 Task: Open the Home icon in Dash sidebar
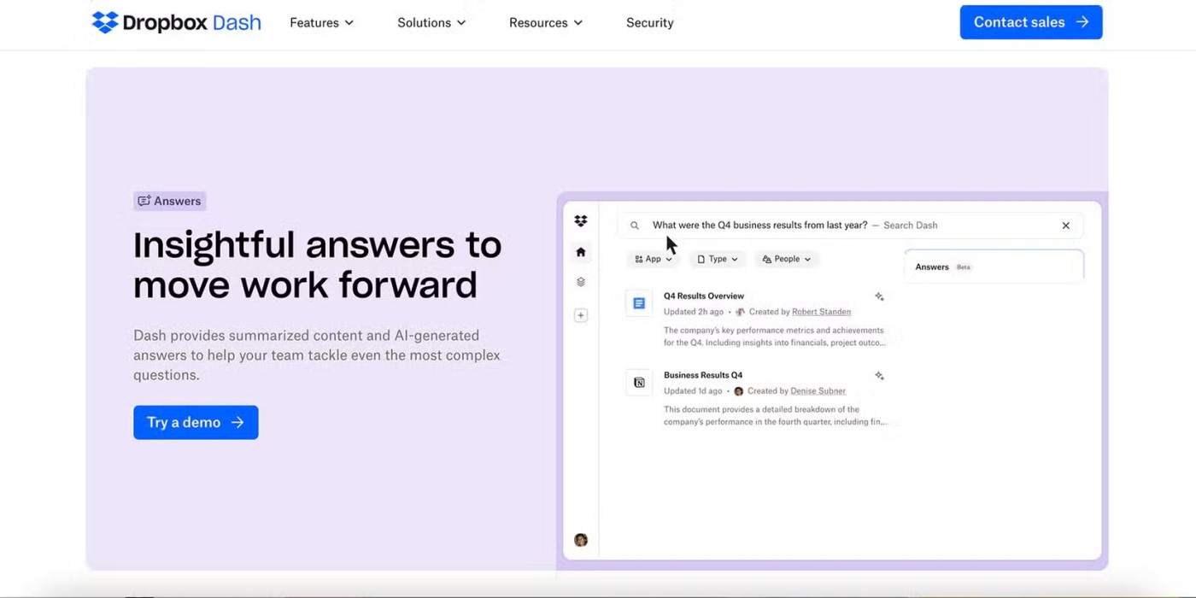pos(581,252)
